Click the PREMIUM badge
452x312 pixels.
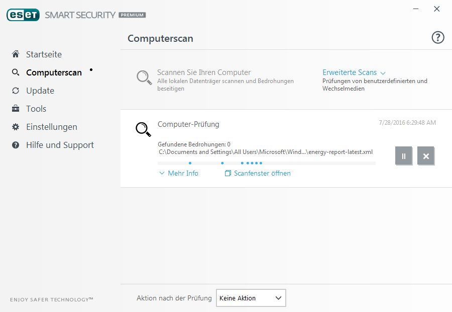point(132,15)
